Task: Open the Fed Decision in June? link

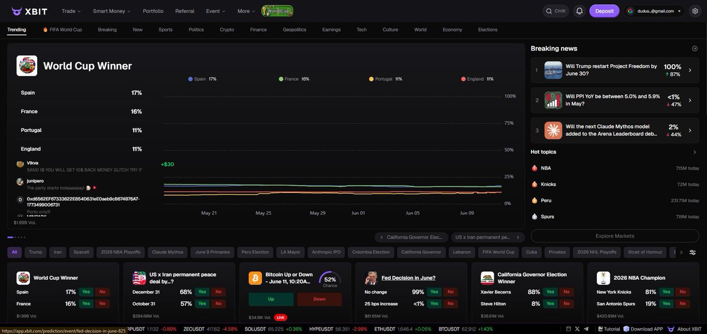Action: tap(407, 278)
